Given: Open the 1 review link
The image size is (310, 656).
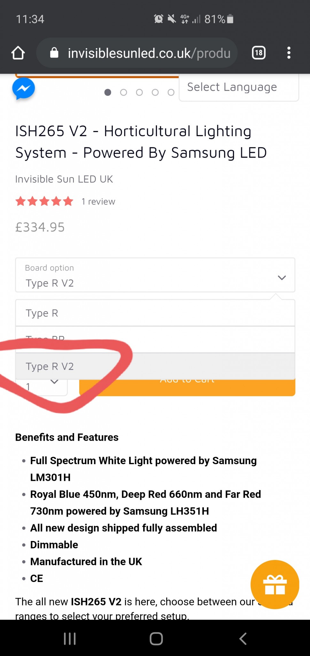Looking at the screenshot, I should click(98, 201).
